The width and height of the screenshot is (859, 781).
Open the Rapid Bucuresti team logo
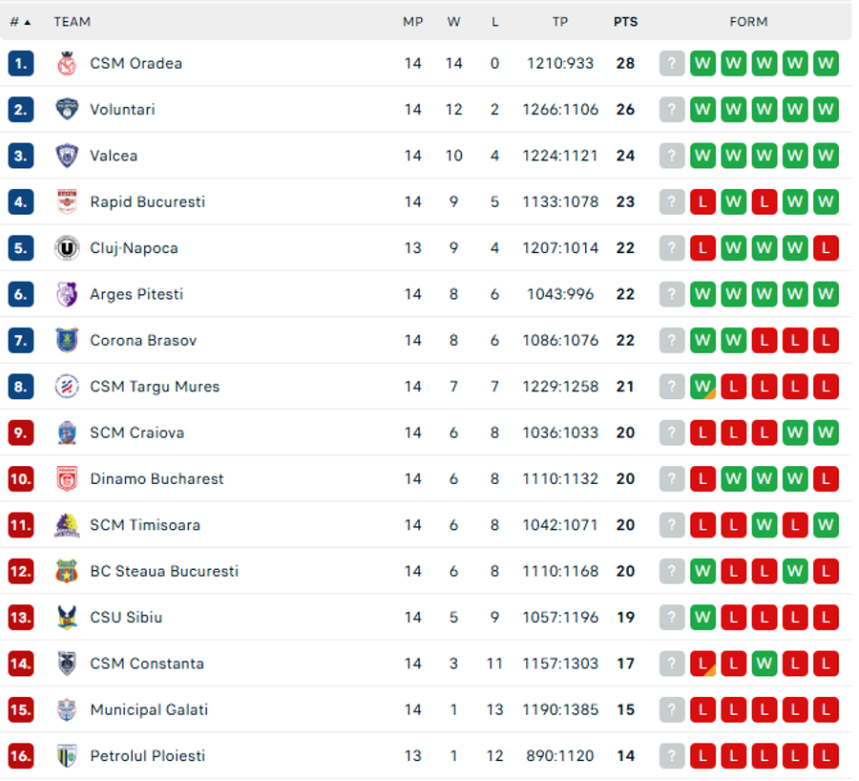click(67, 201)
